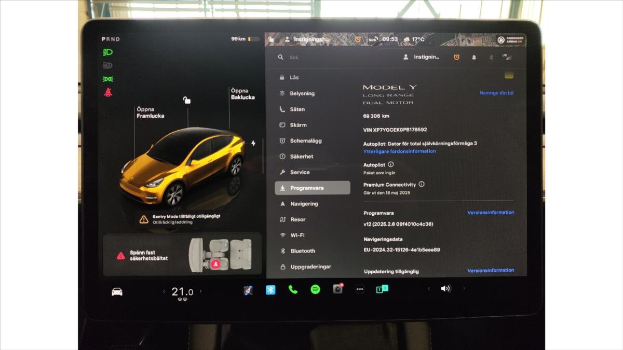
Task: Open Versionsinformation next to Uppdatering tillgänglig
Action: pos(491,270)
